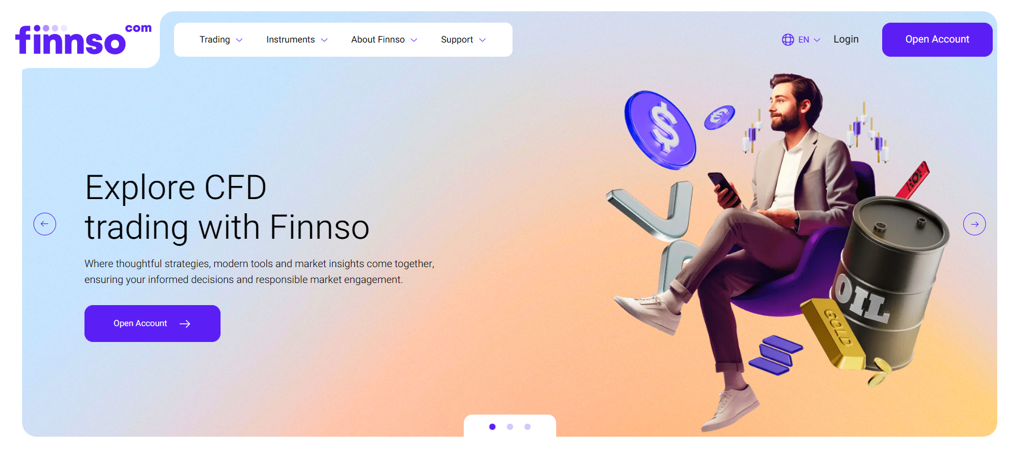Viewport: 1012px width, 452px height.
Task: Click the top-right Open Account button
Action: (937, 40)
